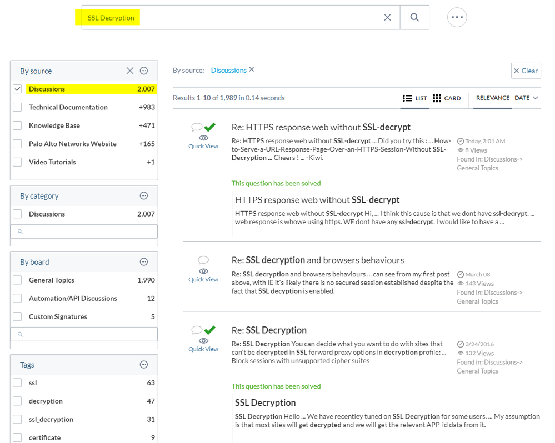Screen dimensions: 555x443
Task: Open By source panel options ellipsis
Action: [144, 71]
